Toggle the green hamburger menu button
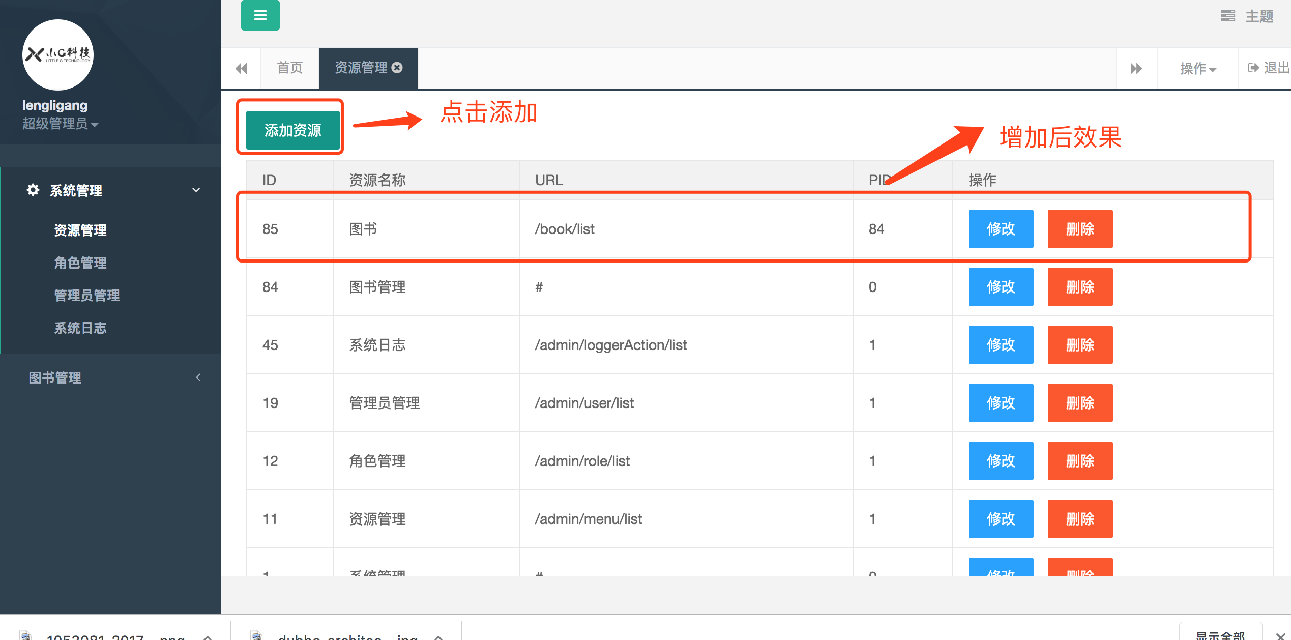 (x=260, y=15)
